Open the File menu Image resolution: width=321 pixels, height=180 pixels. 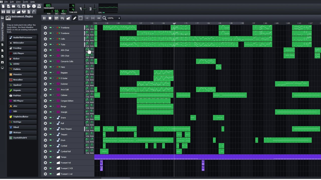6,2
